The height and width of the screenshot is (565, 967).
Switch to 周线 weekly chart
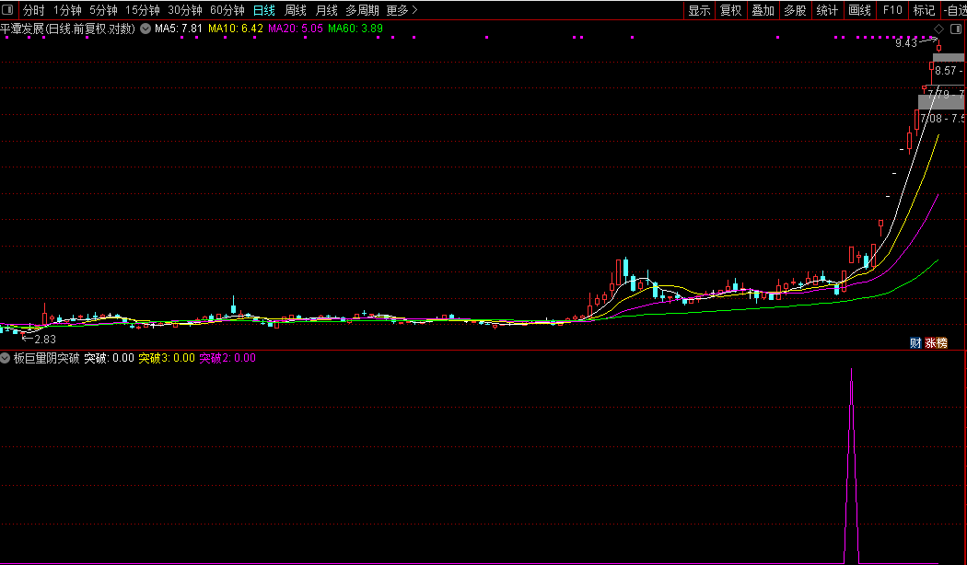[x=296, y=10]
